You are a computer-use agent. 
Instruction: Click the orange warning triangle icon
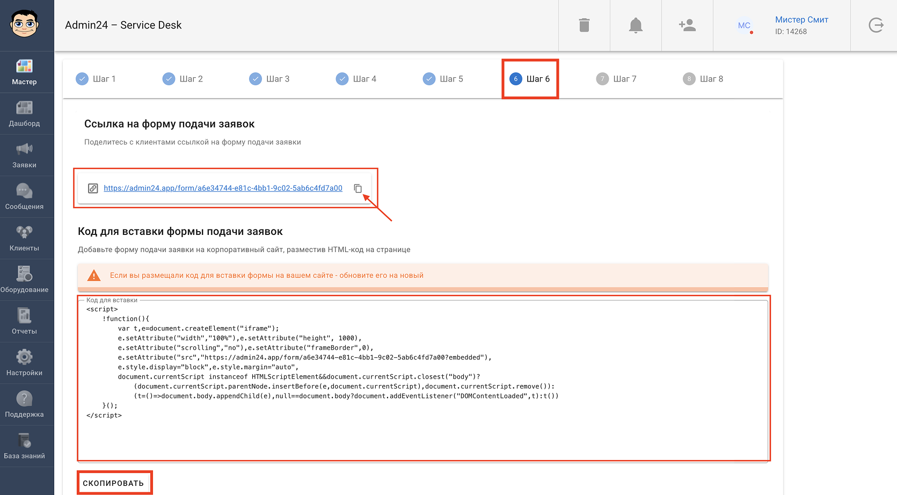94,276
